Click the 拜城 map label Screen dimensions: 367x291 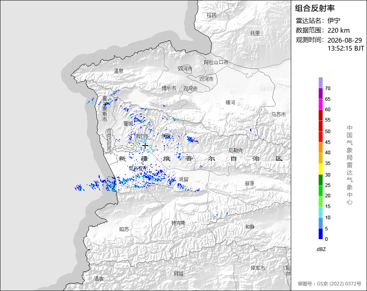coord(179,274)
